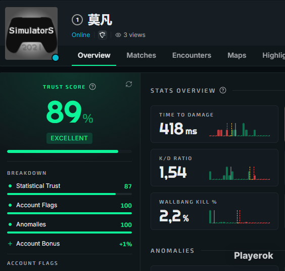Click the eye views icon
The width and height of the screenshot is (285, 271).
point(118,35)
